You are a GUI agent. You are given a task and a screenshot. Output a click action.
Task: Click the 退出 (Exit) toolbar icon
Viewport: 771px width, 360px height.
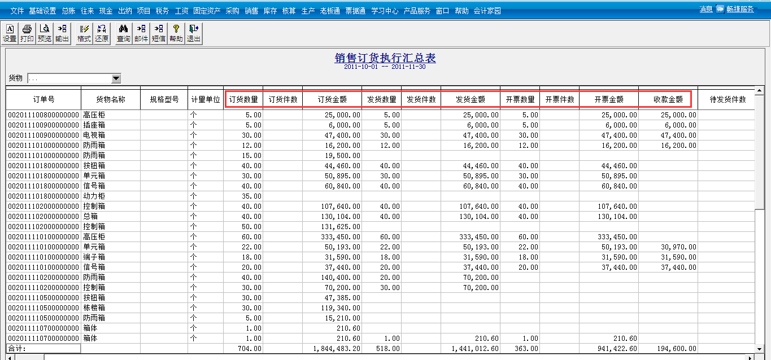194,33
